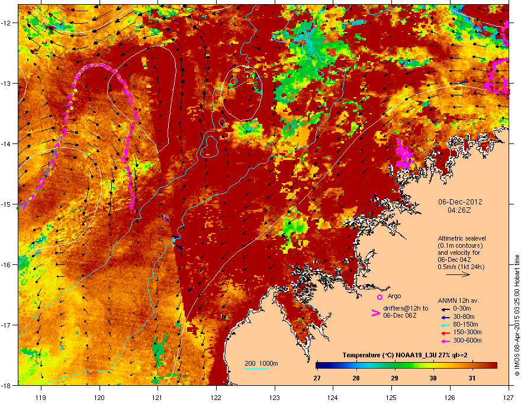521x403 pixels.
Task: Click the 'Altimetric sealevel' text
Action: pos(462,238)
